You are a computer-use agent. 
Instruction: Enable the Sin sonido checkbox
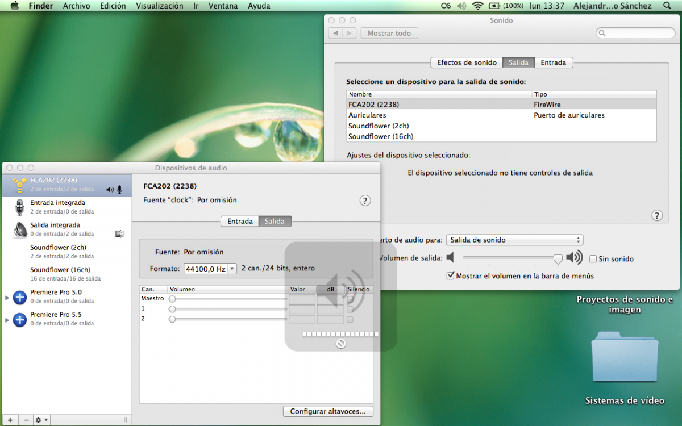tap(593, 259)
